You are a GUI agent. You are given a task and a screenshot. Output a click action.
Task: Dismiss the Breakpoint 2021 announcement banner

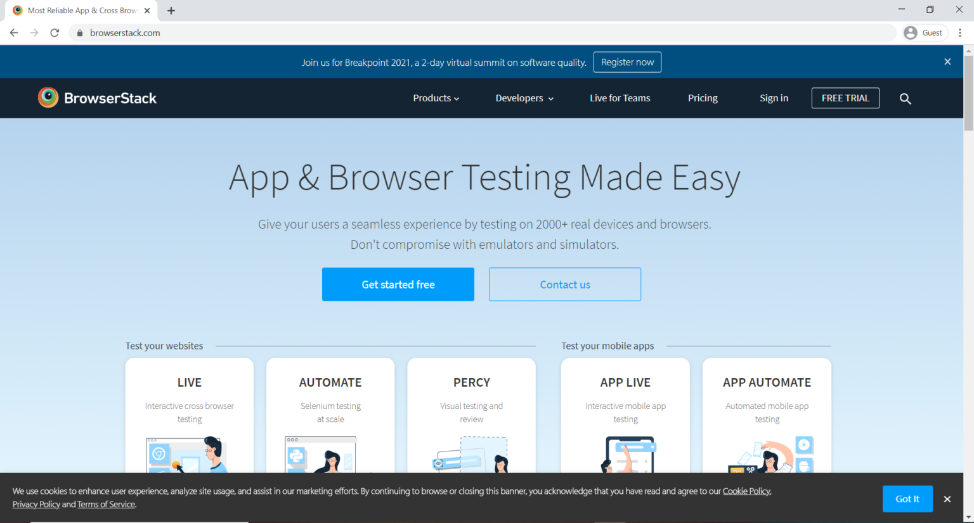(947, 62)
